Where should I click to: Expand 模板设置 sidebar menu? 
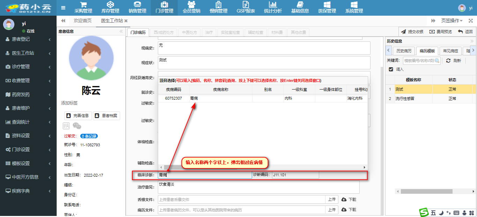28,163
